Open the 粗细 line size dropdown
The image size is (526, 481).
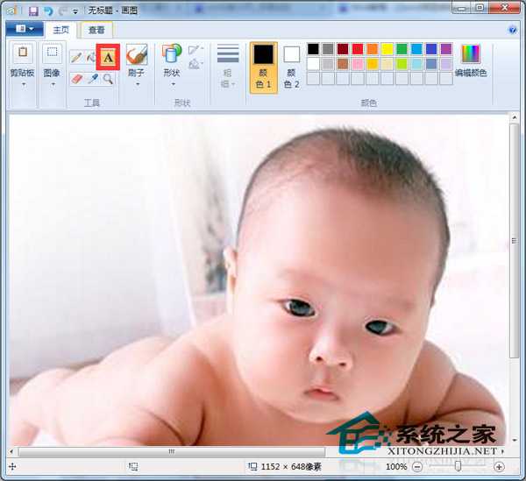[228, 67]
